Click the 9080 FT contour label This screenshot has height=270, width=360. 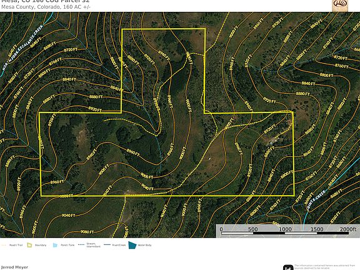[87, 232]
